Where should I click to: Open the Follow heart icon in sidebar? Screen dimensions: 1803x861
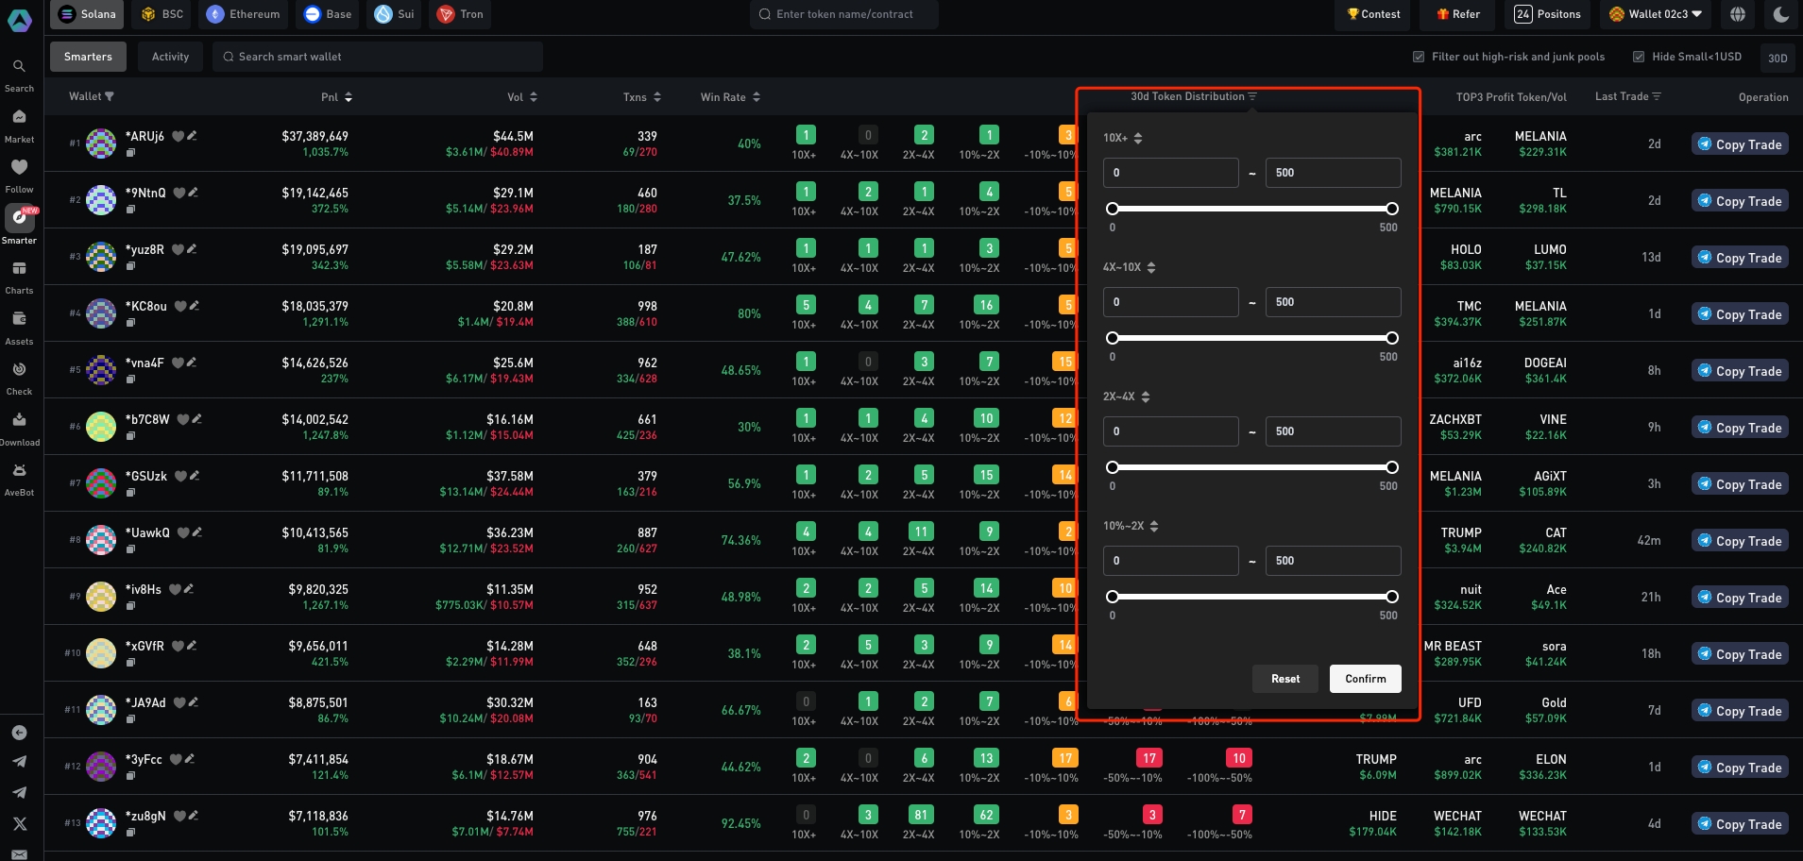tap(19, 168)
